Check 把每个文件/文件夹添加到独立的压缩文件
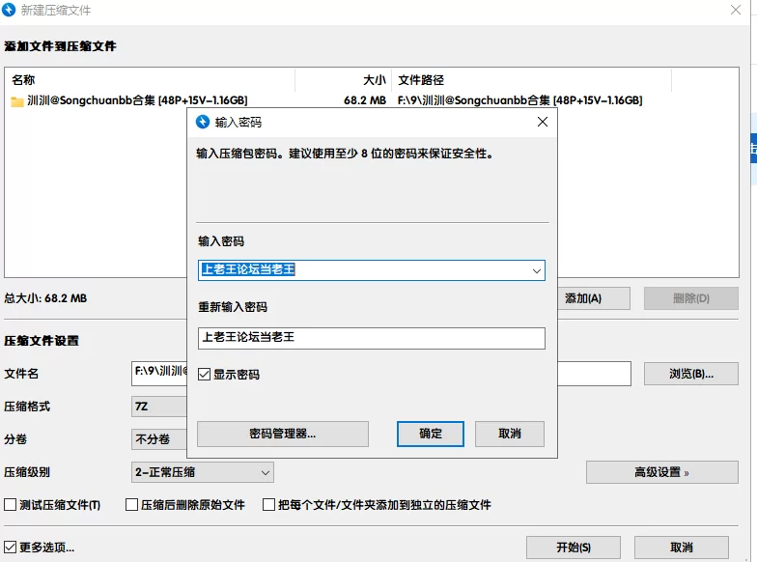This screenshot has width=757, height=562. (268, 504)
